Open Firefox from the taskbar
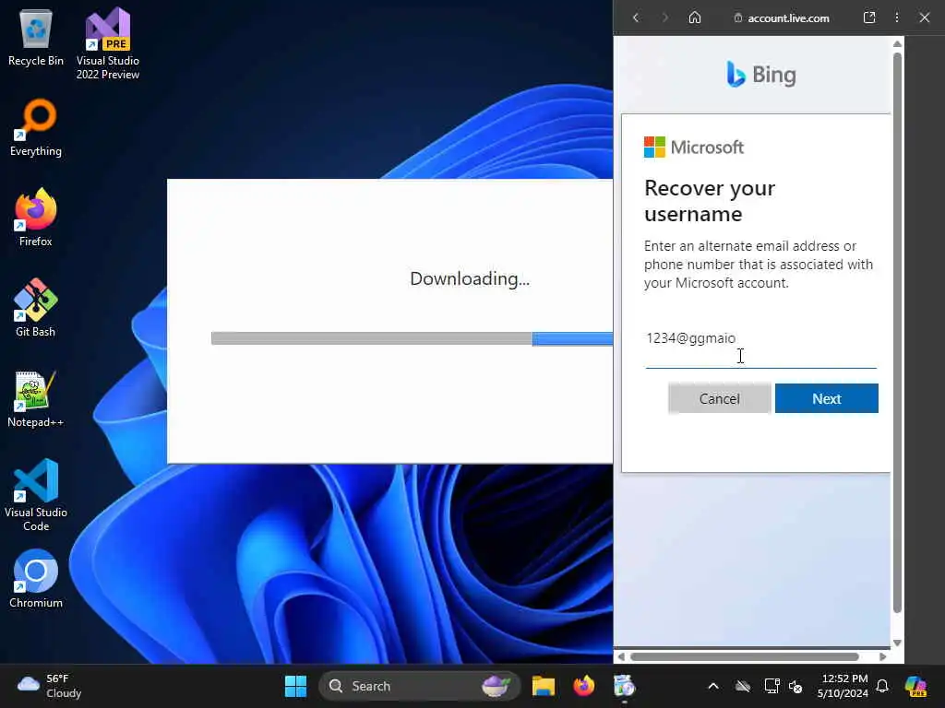 click(583, 686)
